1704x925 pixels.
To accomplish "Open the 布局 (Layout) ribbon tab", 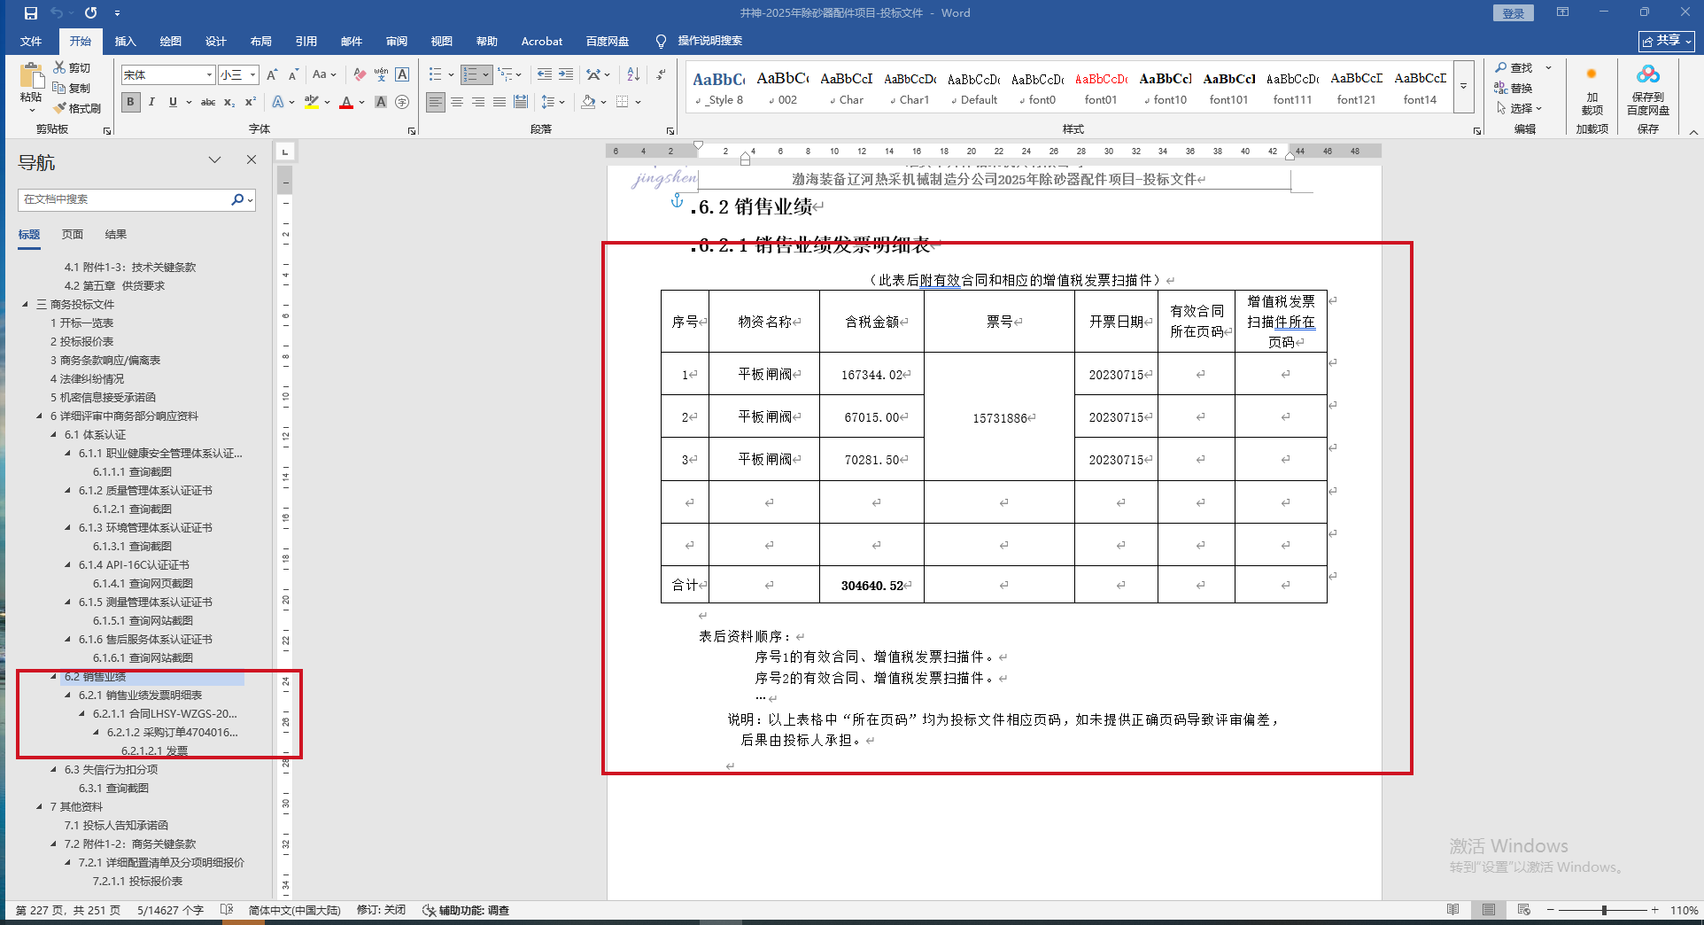I will pos(260,41).
